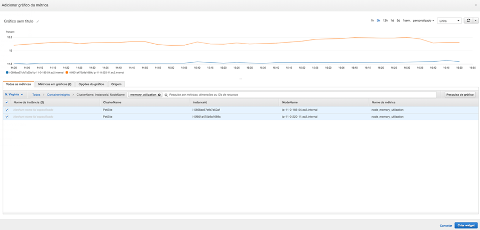The height and width of the screenshot is (230, 480).
Task: Go to ContainerInsights breadcrumb link
Action: (x=58, y=95)
